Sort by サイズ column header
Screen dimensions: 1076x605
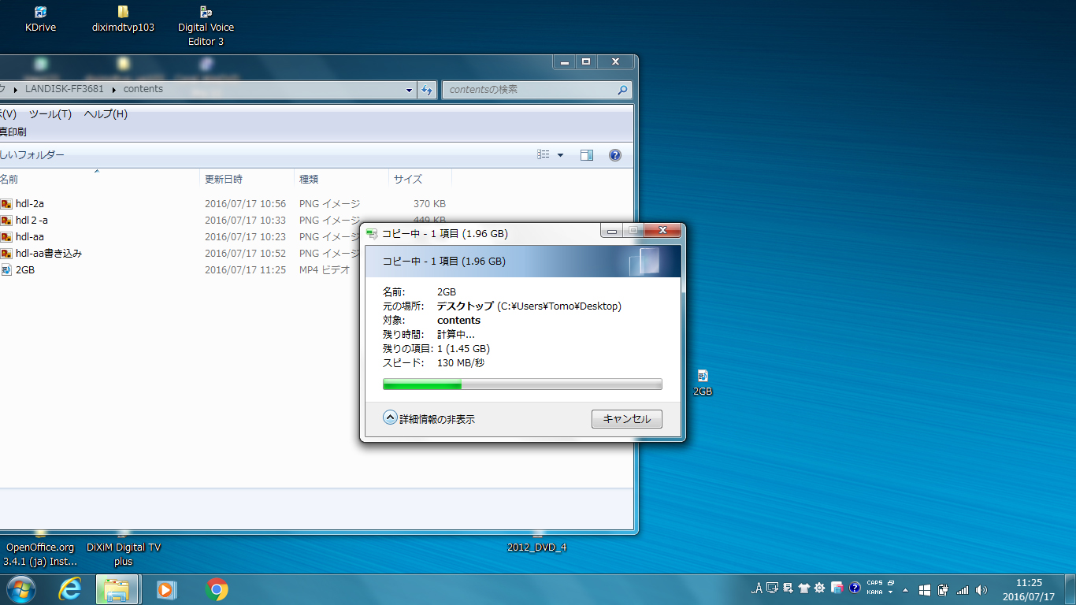point(420,179)
